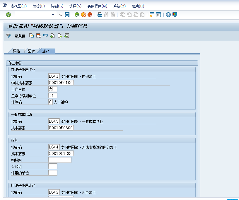The width and height of the screenshot is (239, 200).
Task: Open the command field dropdown arrow
Action: coord(53,15)
